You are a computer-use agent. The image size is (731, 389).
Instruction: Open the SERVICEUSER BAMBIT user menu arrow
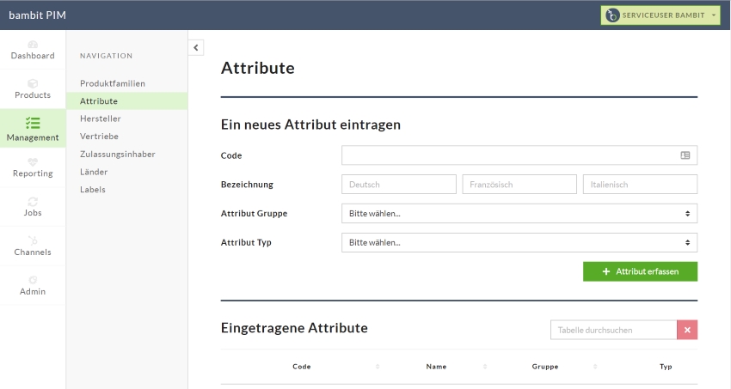(713, 15)
